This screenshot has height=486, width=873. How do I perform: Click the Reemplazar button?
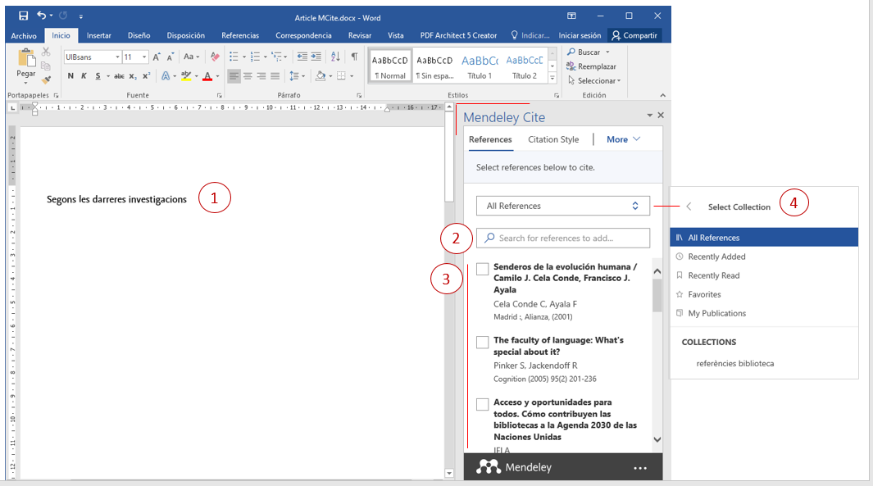(x=591, y=66)
